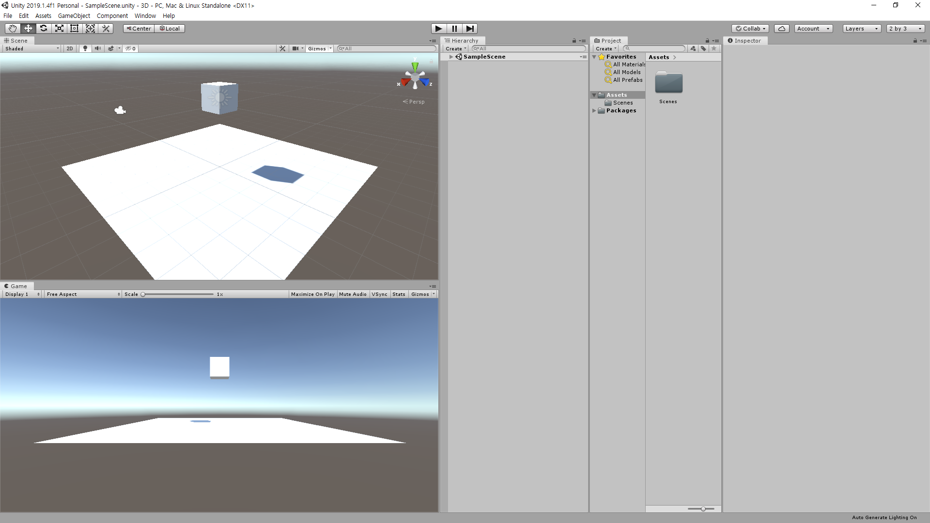
Task: Click the Collab button
Action: pos(750,29)
